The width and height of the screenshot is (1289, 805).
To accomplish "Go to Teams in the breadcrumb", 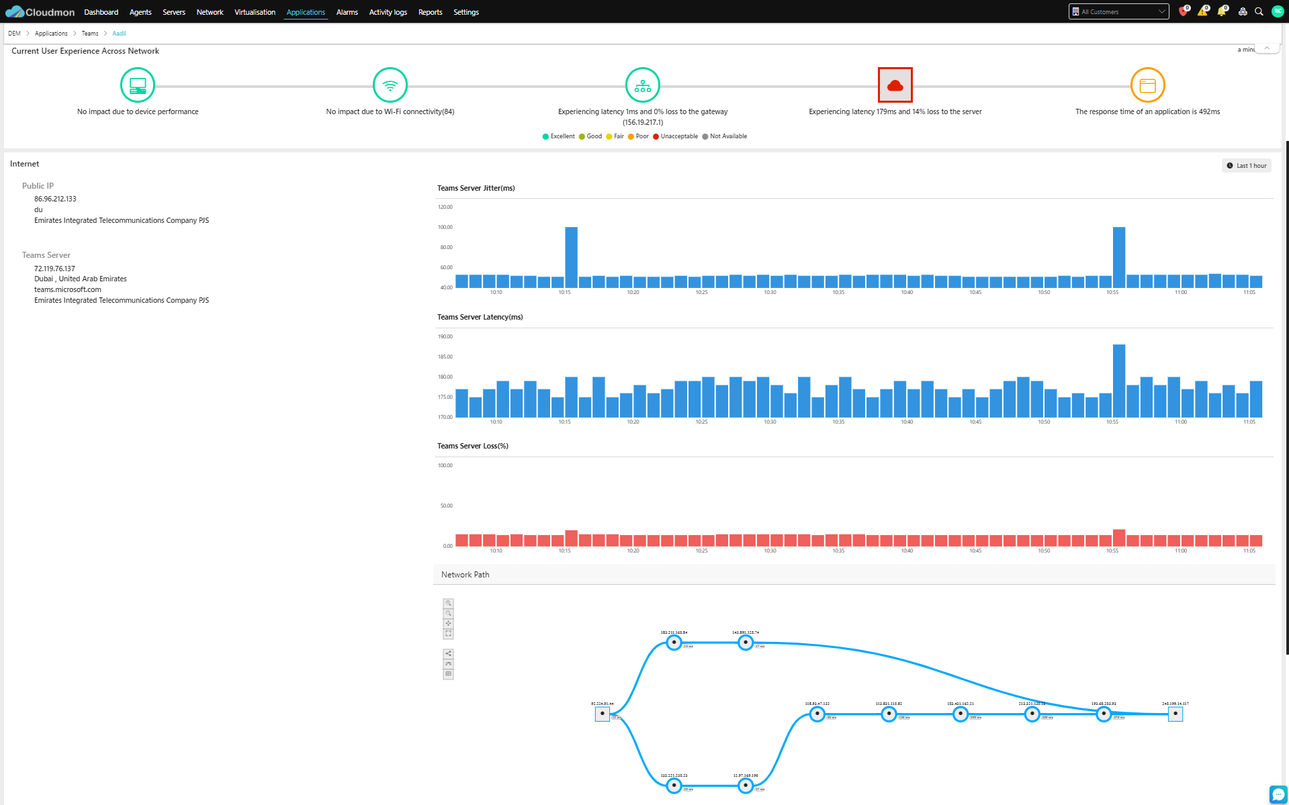I will pos(90,34).
